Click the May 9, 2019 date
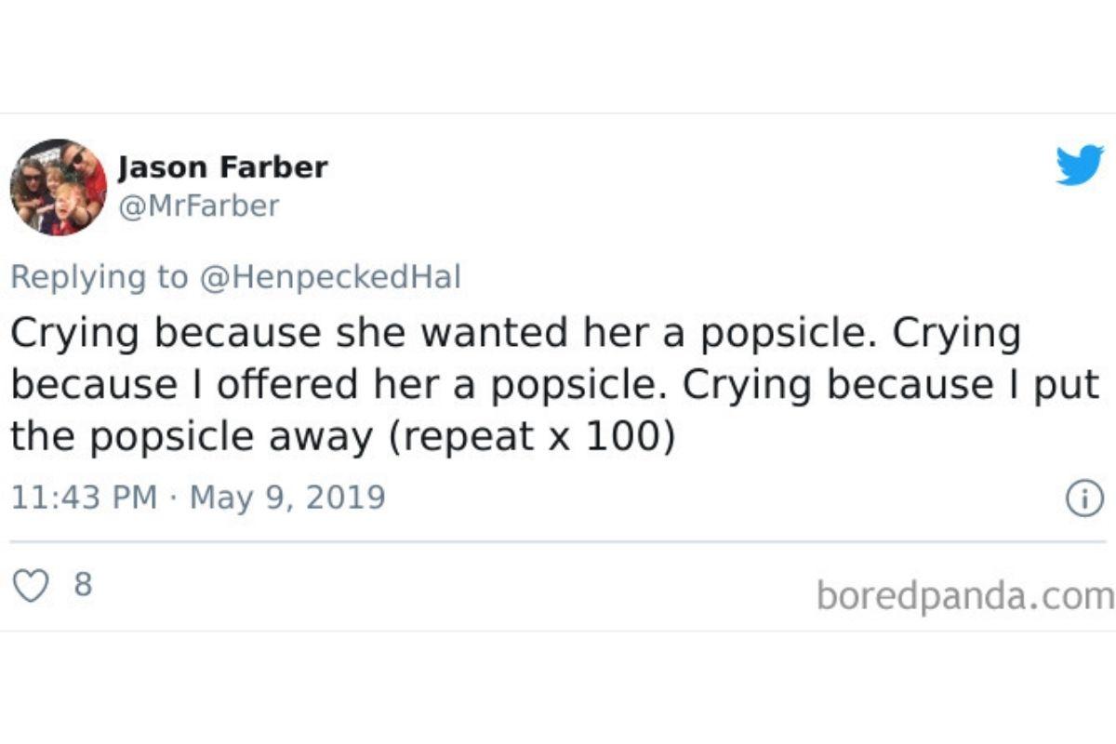This screenshot has height=744, width=1116. (287, 498)
